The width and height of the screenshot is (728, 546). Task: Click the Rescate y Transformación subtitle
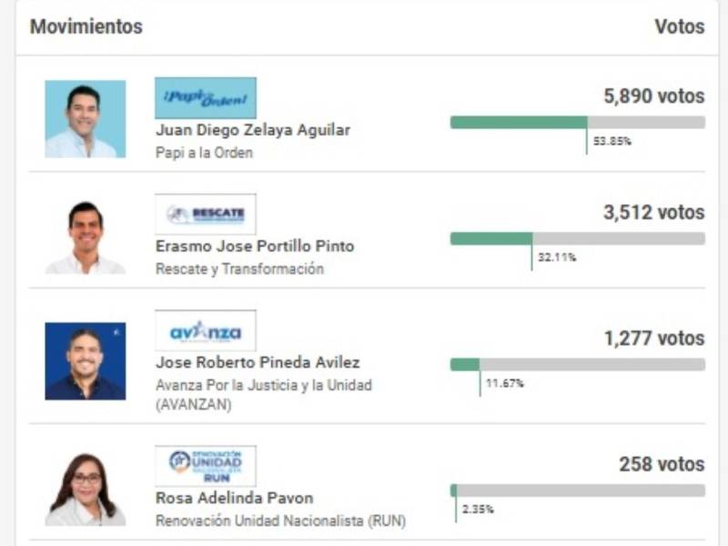tap(239, 269)
